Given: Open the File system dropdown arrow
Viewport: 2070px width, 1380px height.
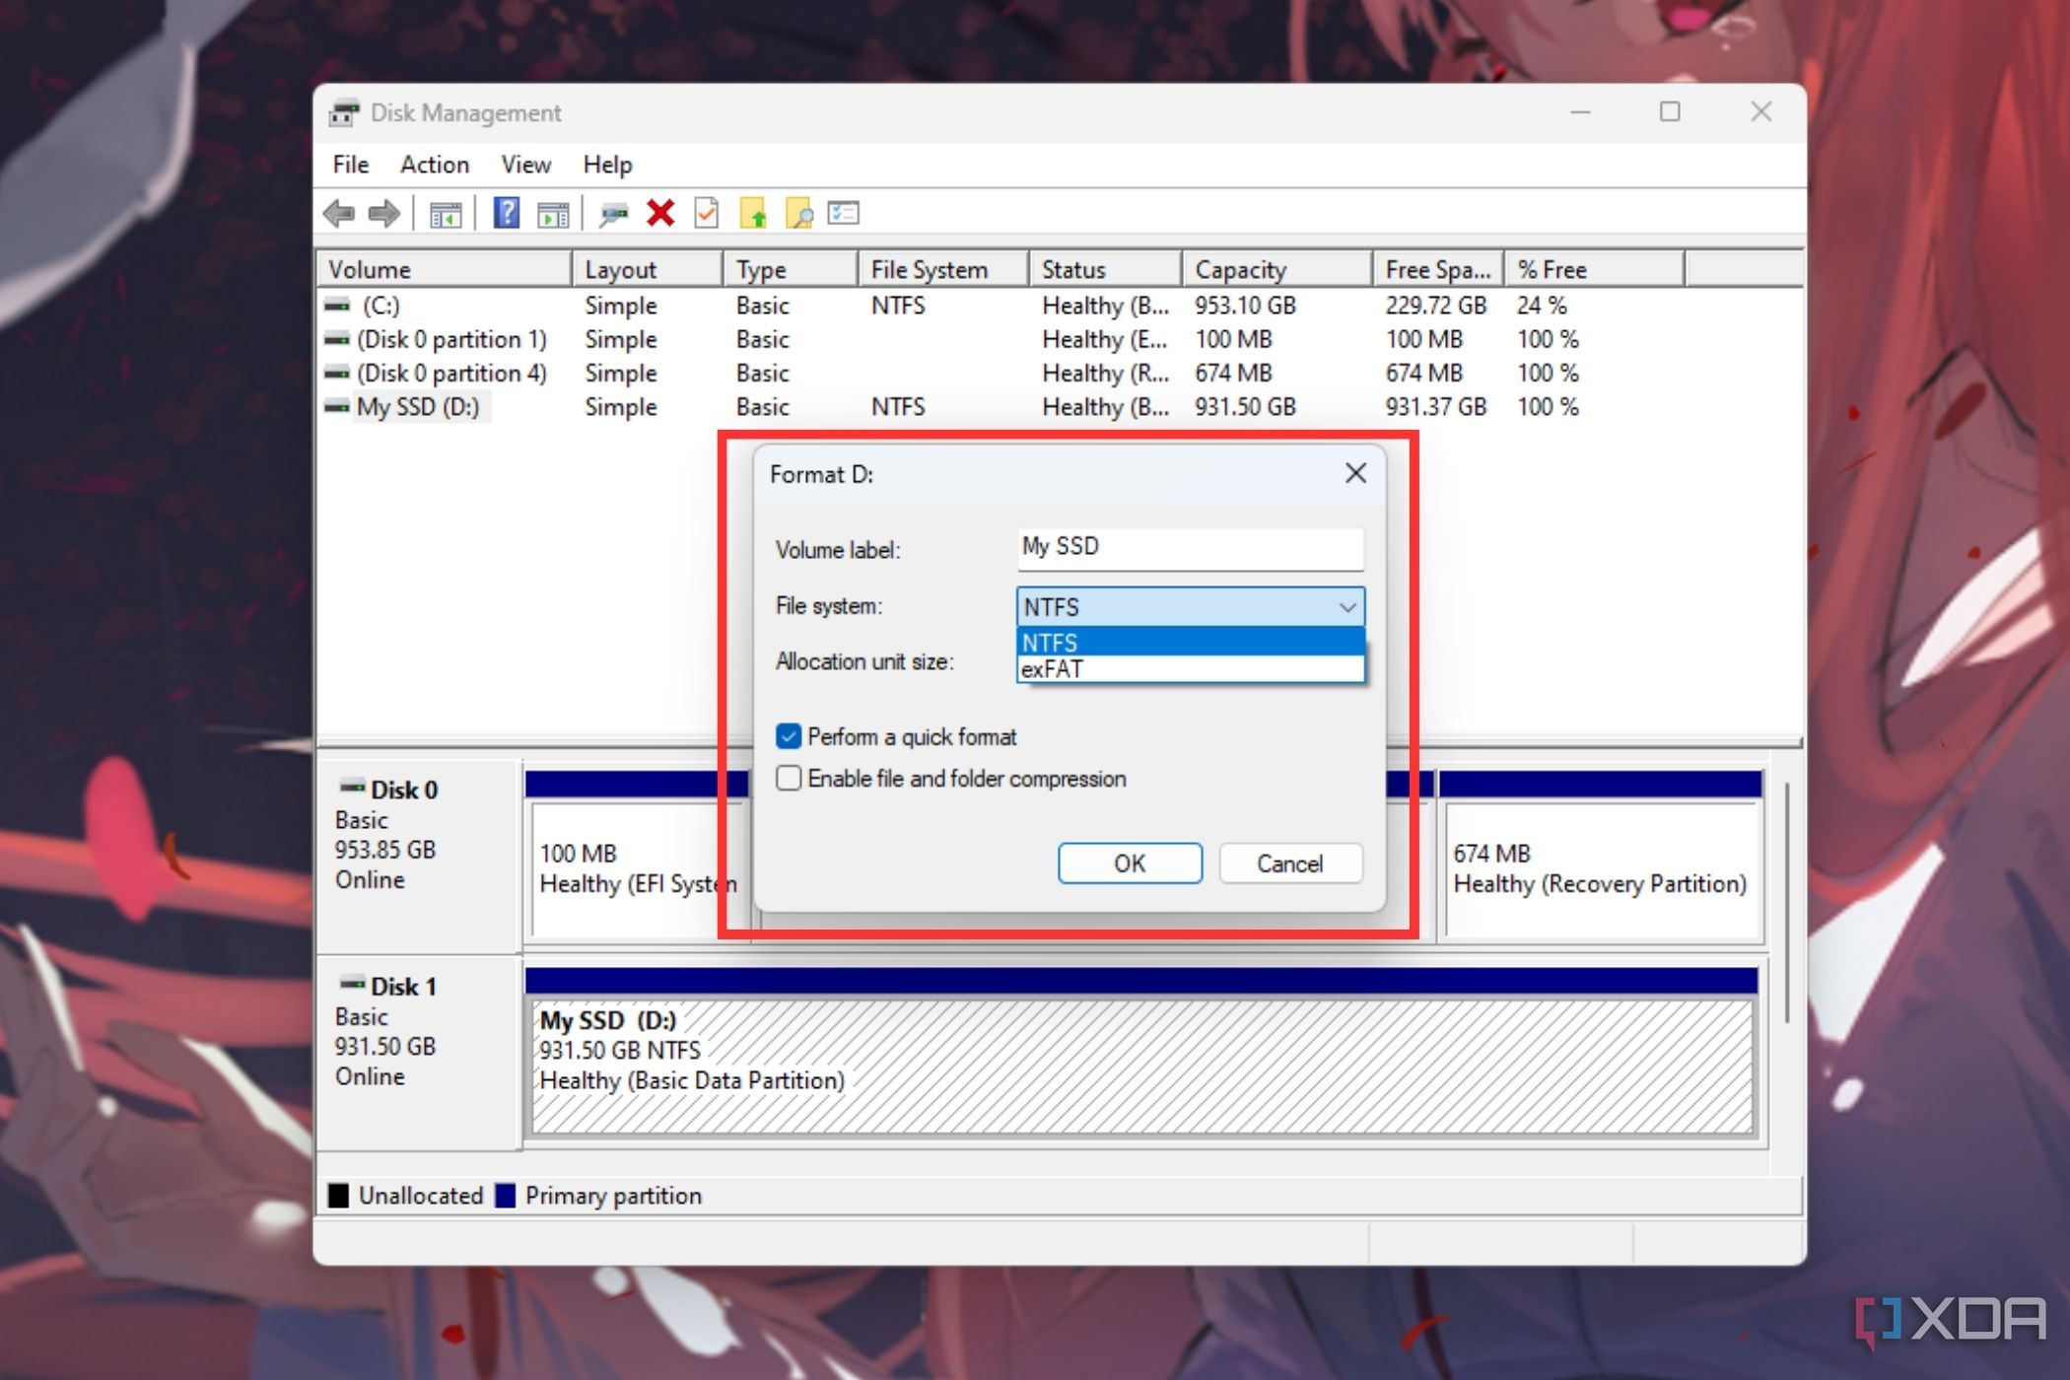Looking at the screenshot, I should [1346, 607].
